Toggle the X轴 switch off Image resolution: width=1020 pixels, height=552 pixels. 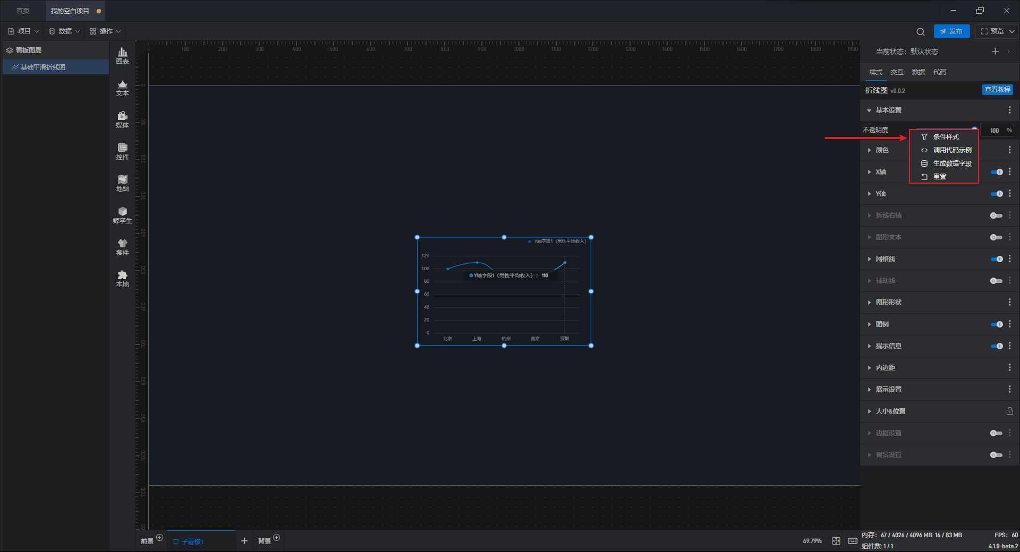point(997,172)
